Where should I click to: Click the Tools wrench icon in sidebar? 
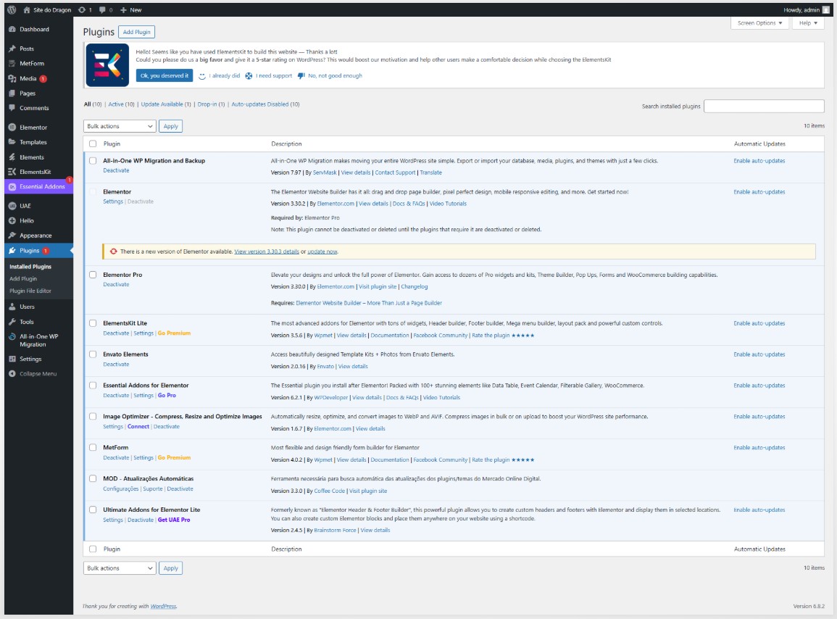12,322
